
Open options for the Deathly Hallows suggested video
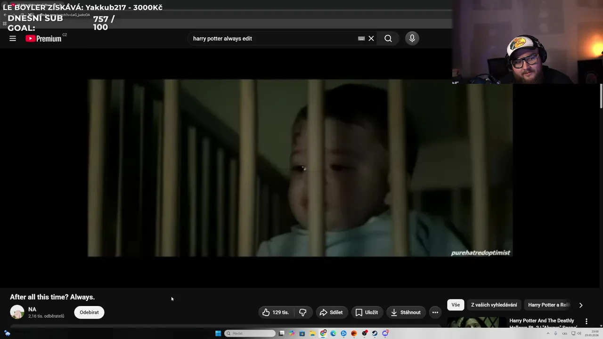587,321
